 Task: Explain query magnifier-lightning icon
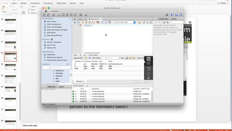coord(90,22)
